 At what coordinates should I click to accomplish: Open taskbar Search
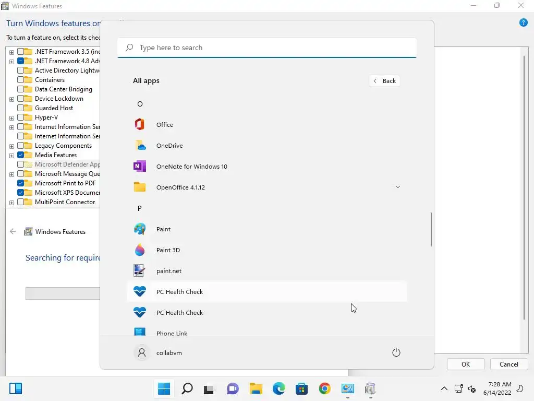187,388
